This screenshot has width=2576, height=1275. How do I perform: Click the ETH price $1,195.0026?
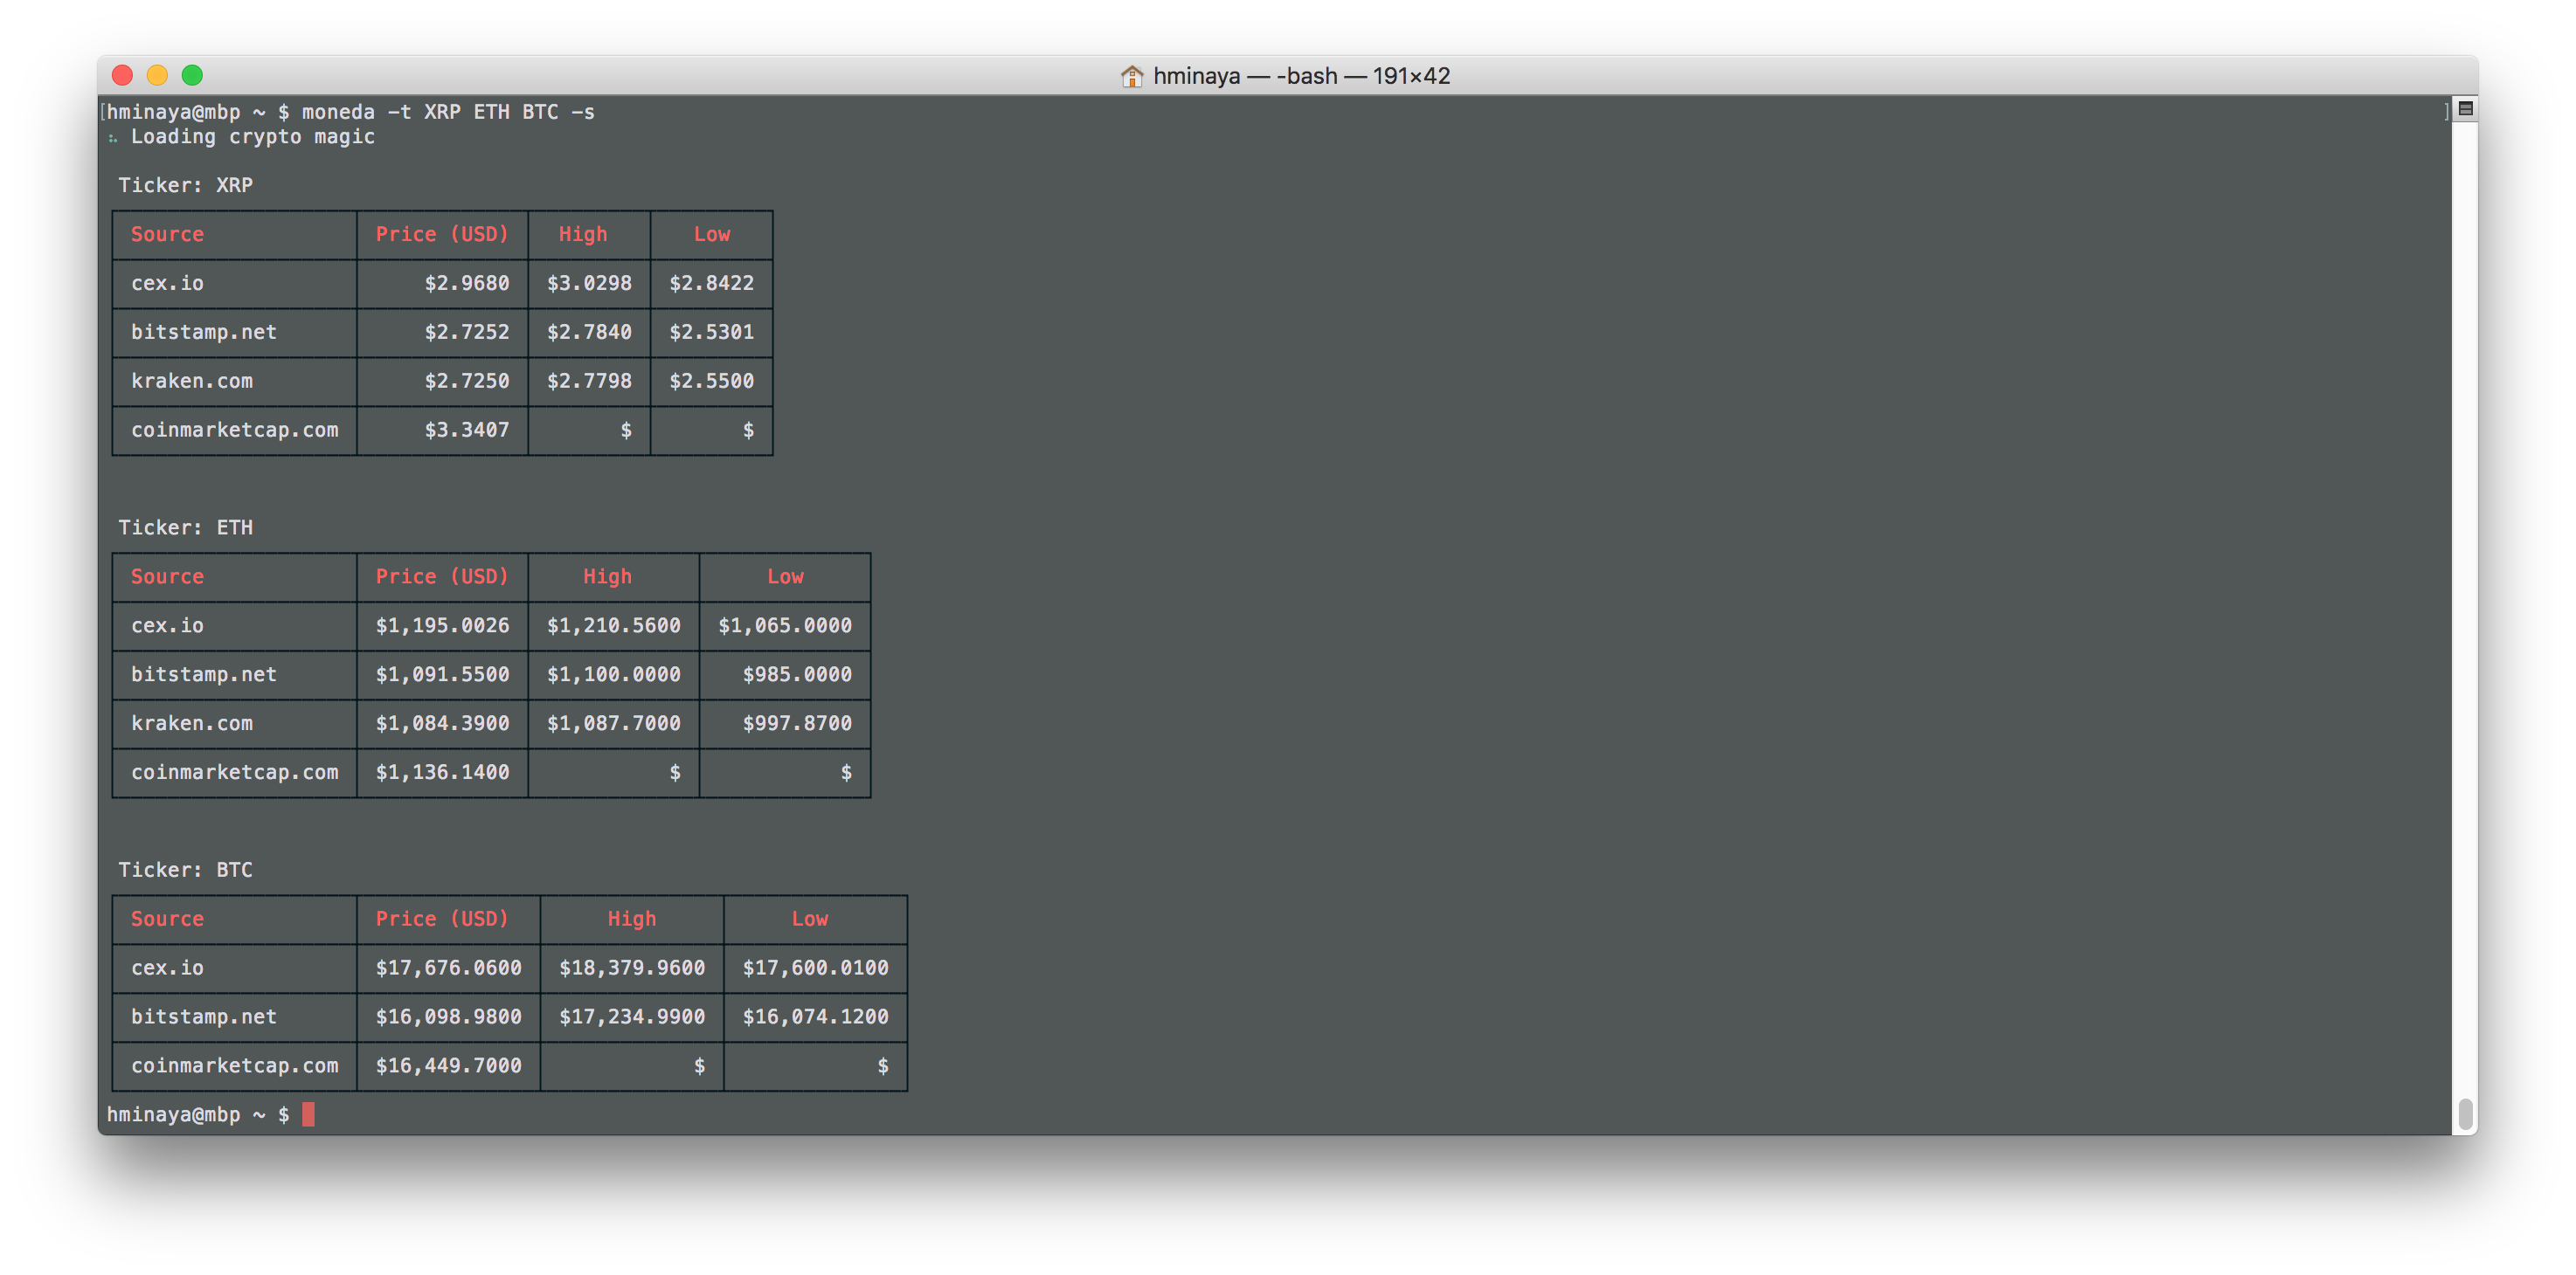pyautogui.click(x=442, y=625)
